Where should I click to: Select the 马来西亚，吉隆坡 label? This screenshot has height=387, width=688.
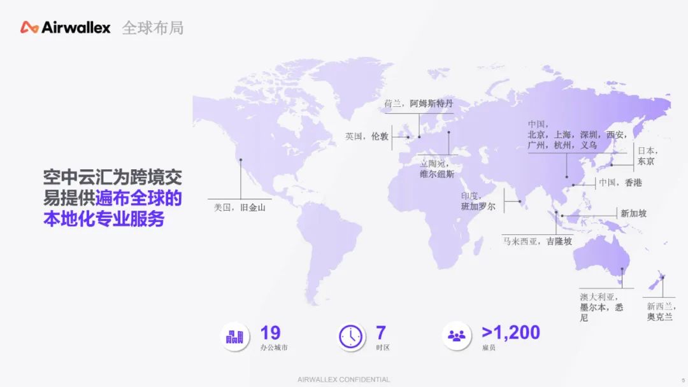tap(538, 241)
